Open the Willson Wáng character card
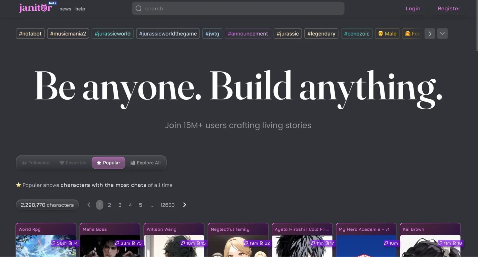Viewport: 478px width, 257px height. [174, 240]
